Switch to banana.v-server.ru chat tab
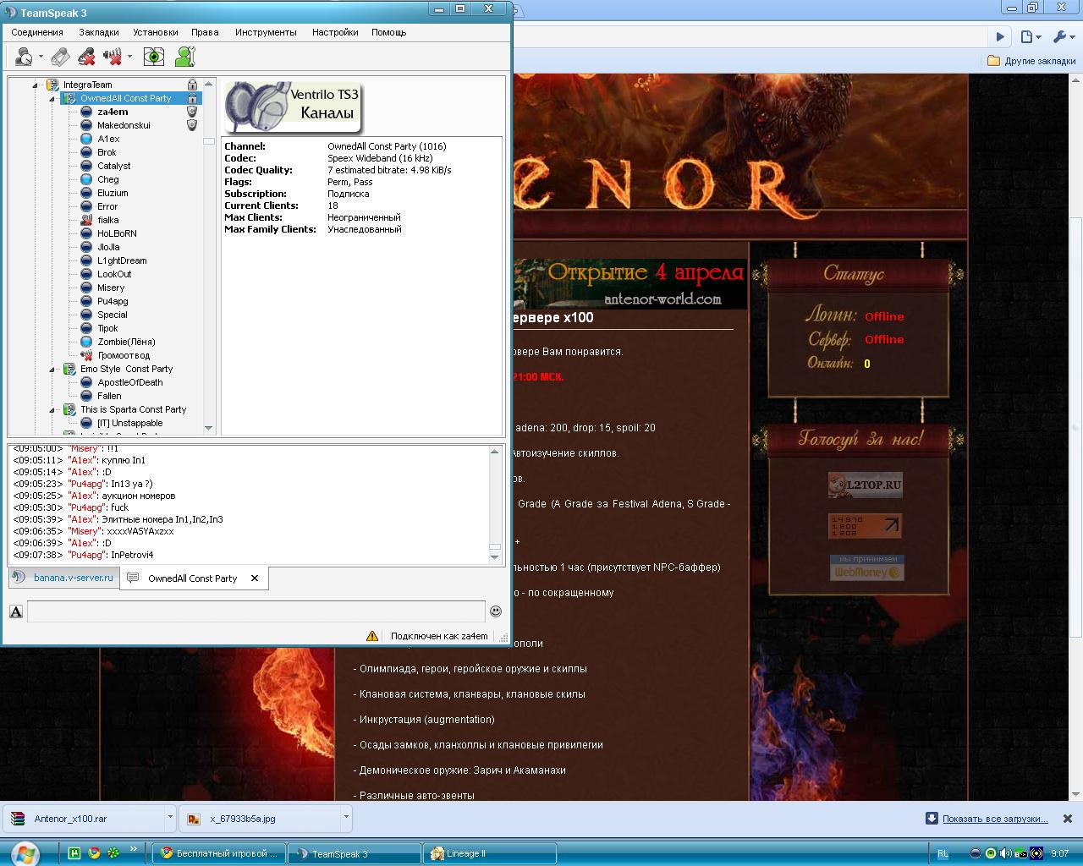1083x866 pixels. point(64,578)
